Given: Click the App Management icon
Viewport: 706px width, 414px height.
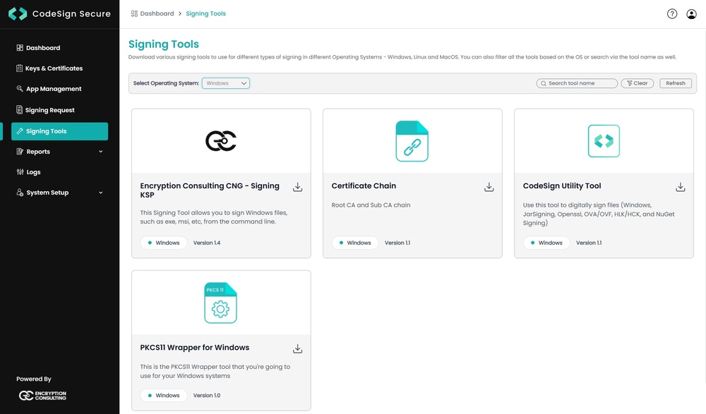Looking at the screenshot, I should point(20,89).
